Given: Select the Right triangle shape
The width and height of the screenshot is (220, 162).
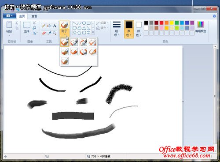Looking at the screenshot, I should (x=88, y=28).
